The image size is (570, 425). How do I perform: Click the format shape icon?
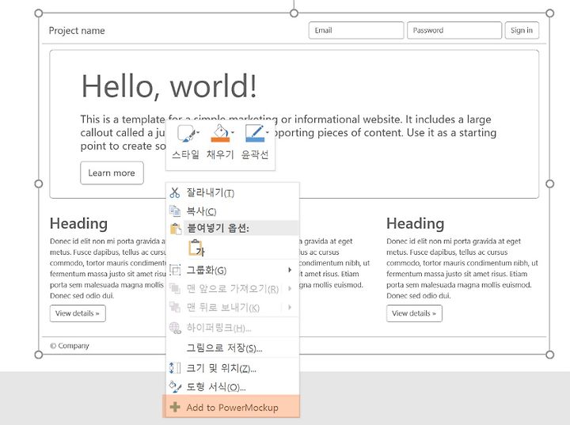pyautogui.click(x=175, y=387)
